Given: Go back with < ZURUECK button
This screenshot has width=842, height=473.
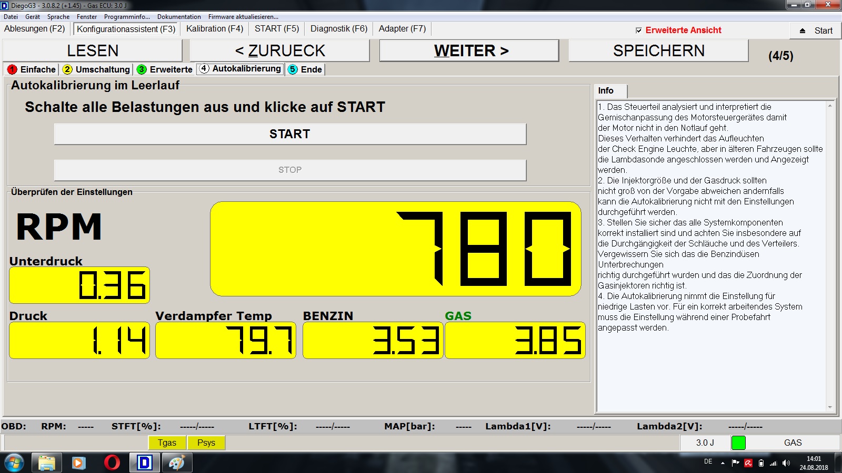Looking at the screenshot, I should tap(280, 51).
